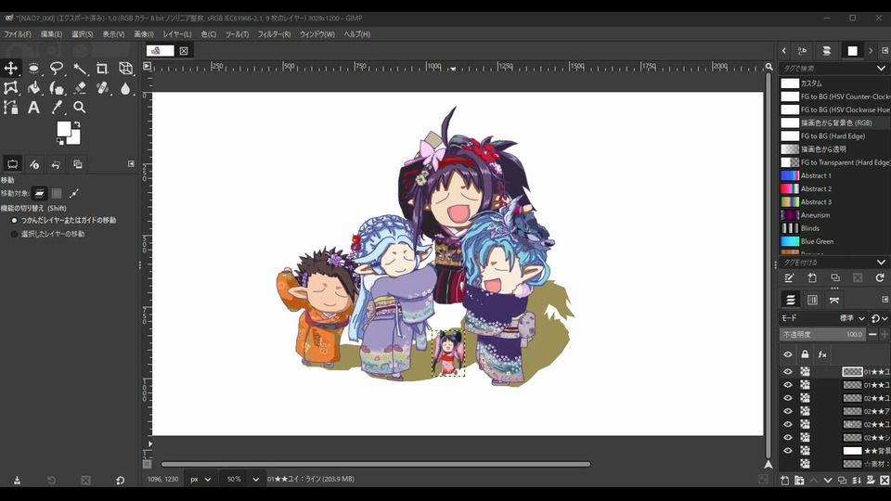Select the Move tool in the toolbox
The image size is (891, 501).
pyautogui.click(x=11, y=68)
